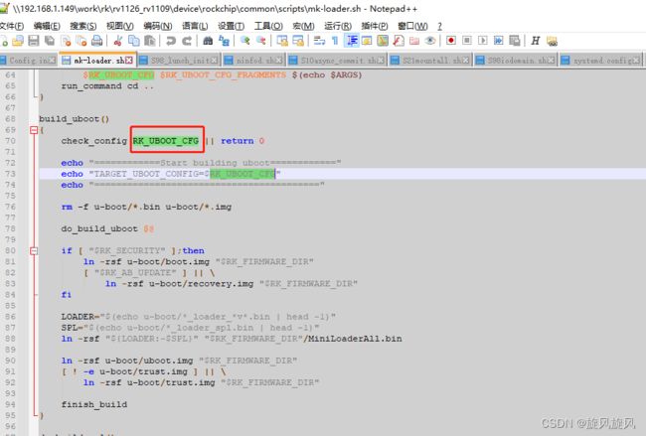Open the Document Map panel
The image size is (646, 436).
click(x=383, y=41)
